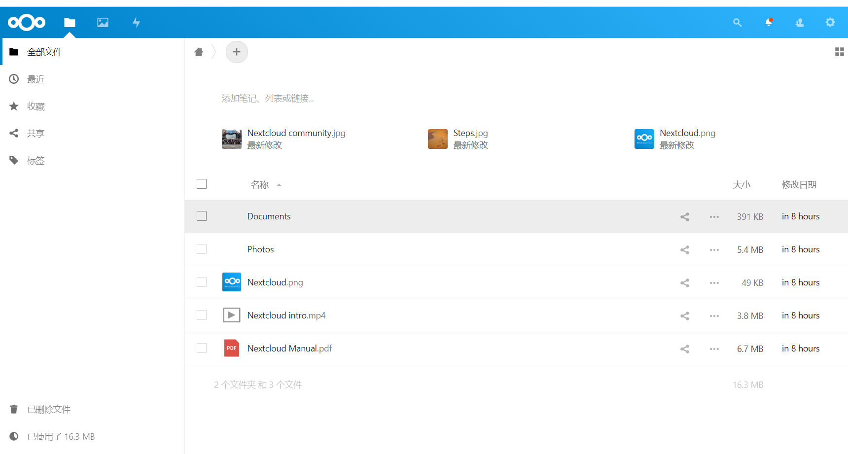Open more actions for Nextcloud Manual.pdf
This screenshot has height=454, width=848.
click(x=714, y=349)
